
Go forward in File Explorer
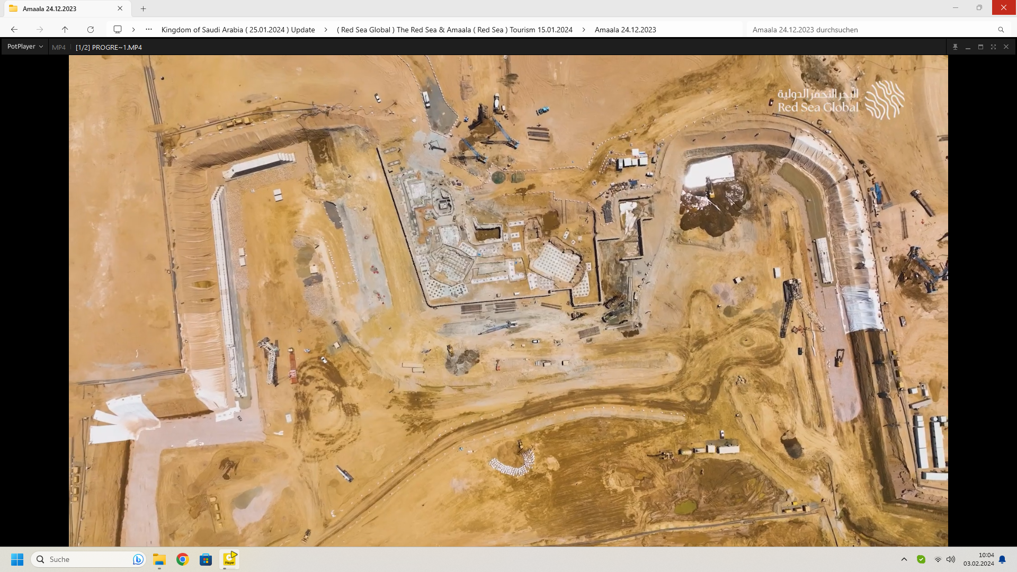[40, 30]
